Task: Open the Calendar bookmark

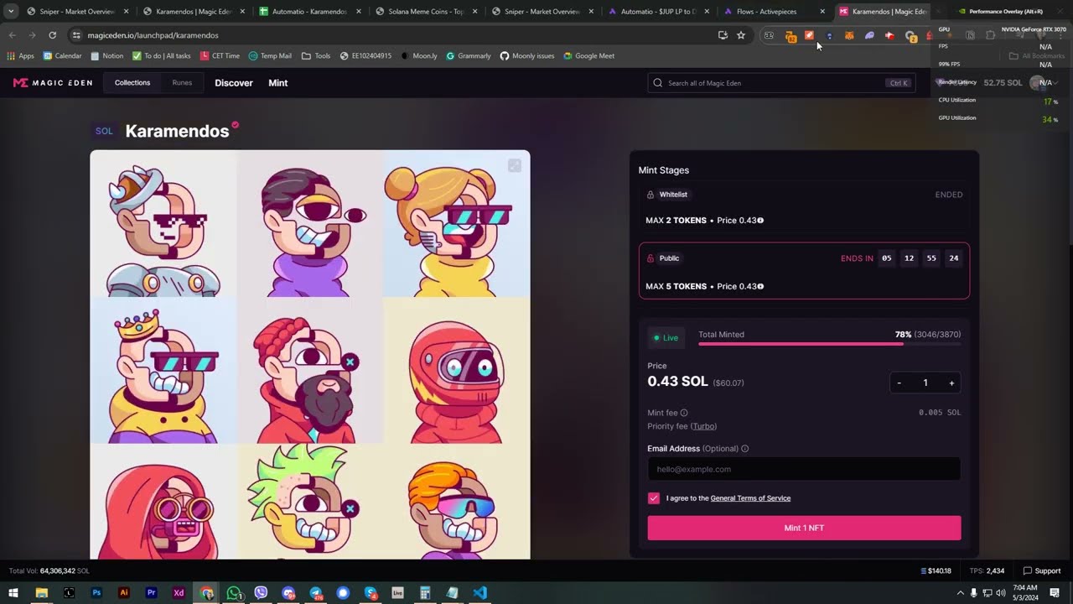Action: coord(62,55)
